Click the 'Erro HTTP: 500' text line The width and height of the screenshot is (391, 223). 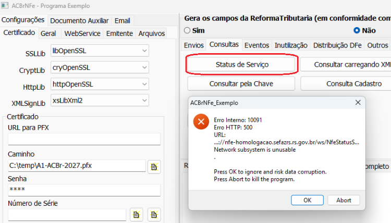pyautogui.click(x=233, y=128)
